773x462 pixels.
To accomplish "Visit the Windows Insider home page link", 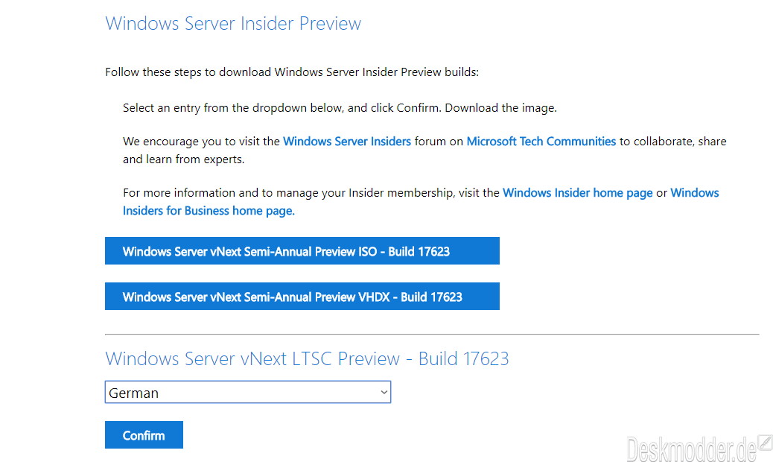I will tap(577, 193).
